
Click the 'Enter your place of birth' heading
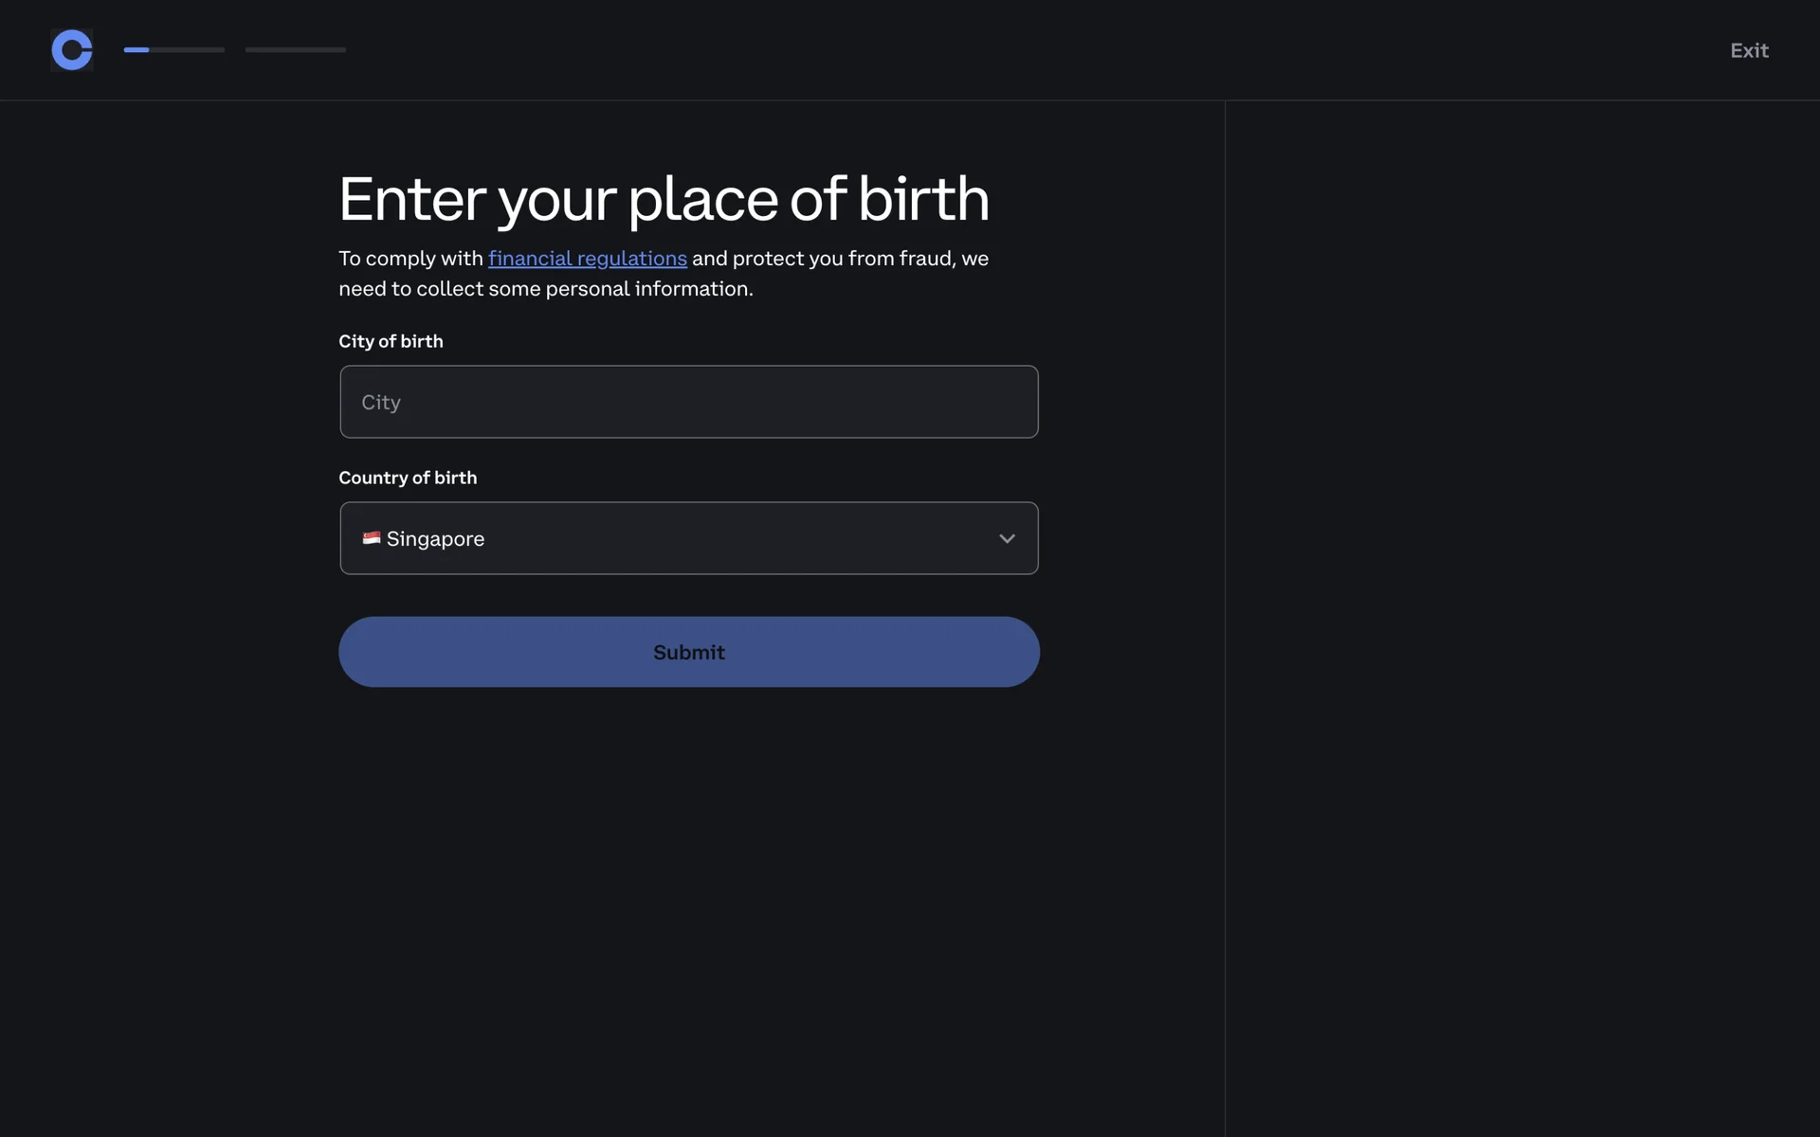click(x=664, y=199)
